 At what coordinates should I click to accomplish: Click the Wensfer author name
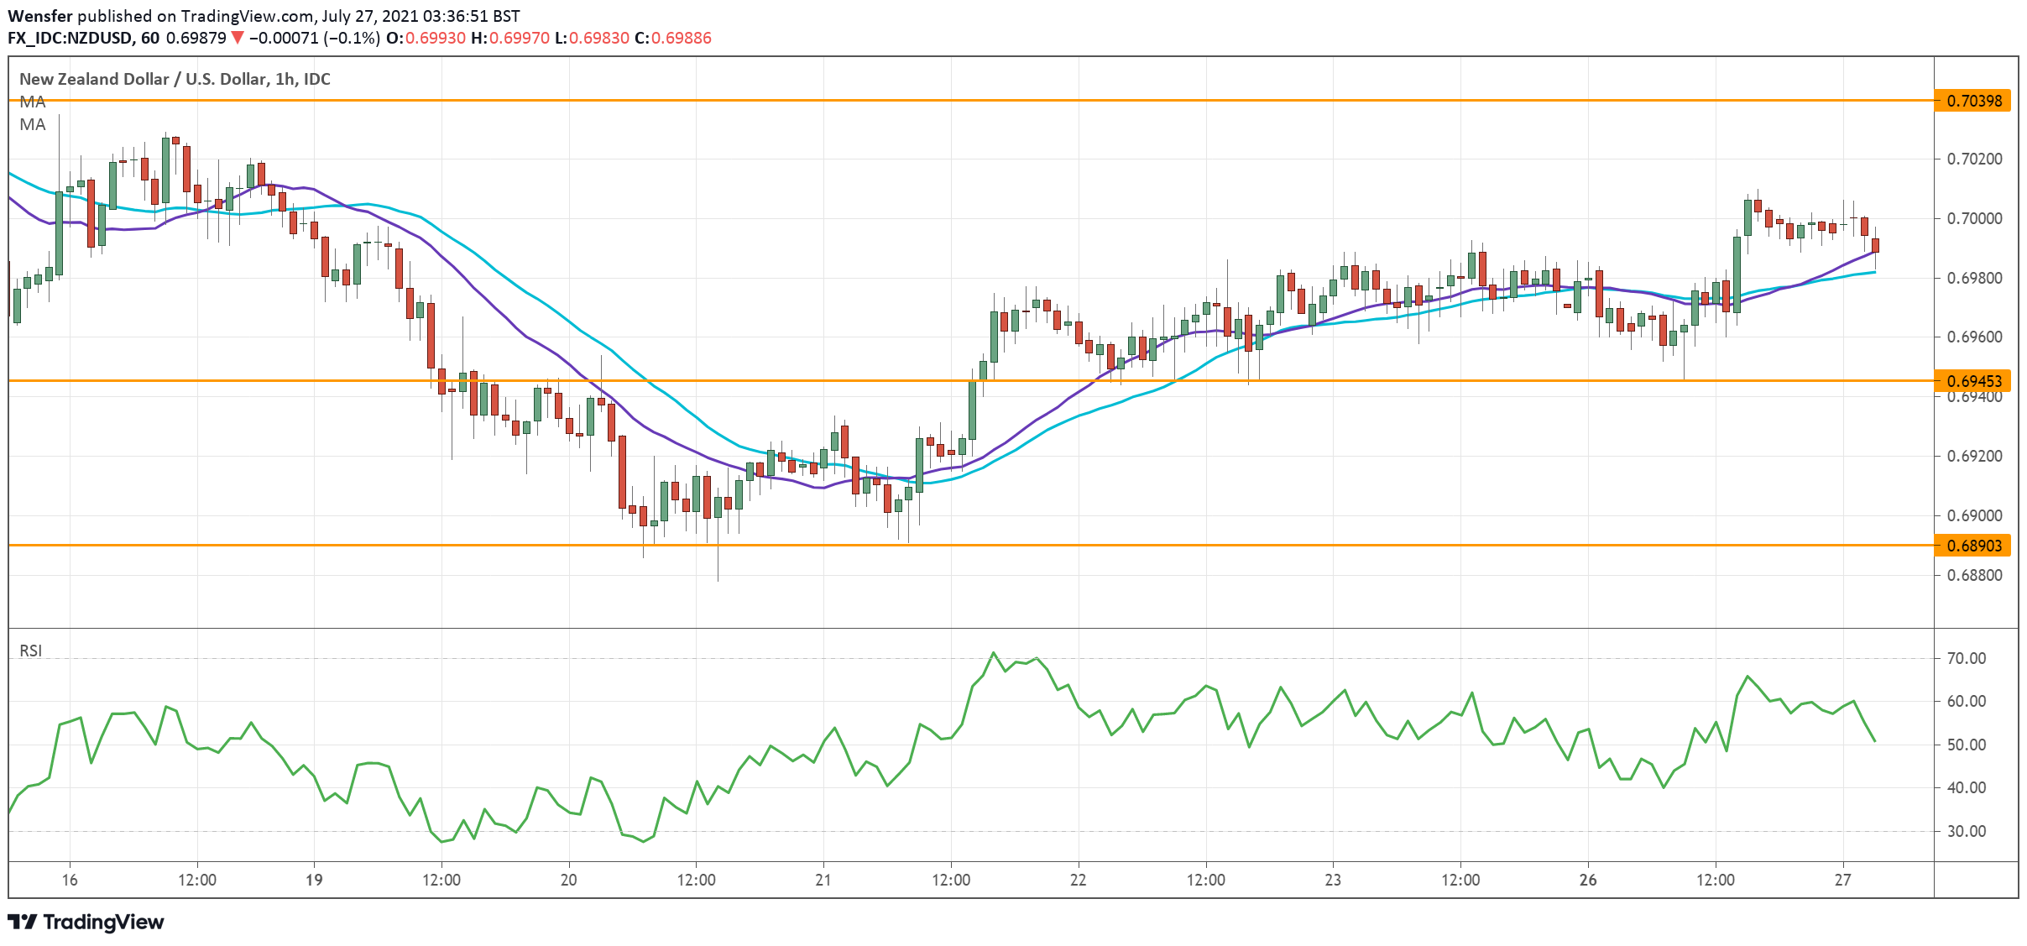[39, 16]
